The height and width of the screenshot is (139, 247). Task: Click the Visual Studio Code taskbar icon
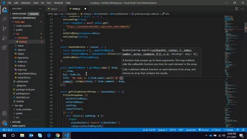pos(66,136)
